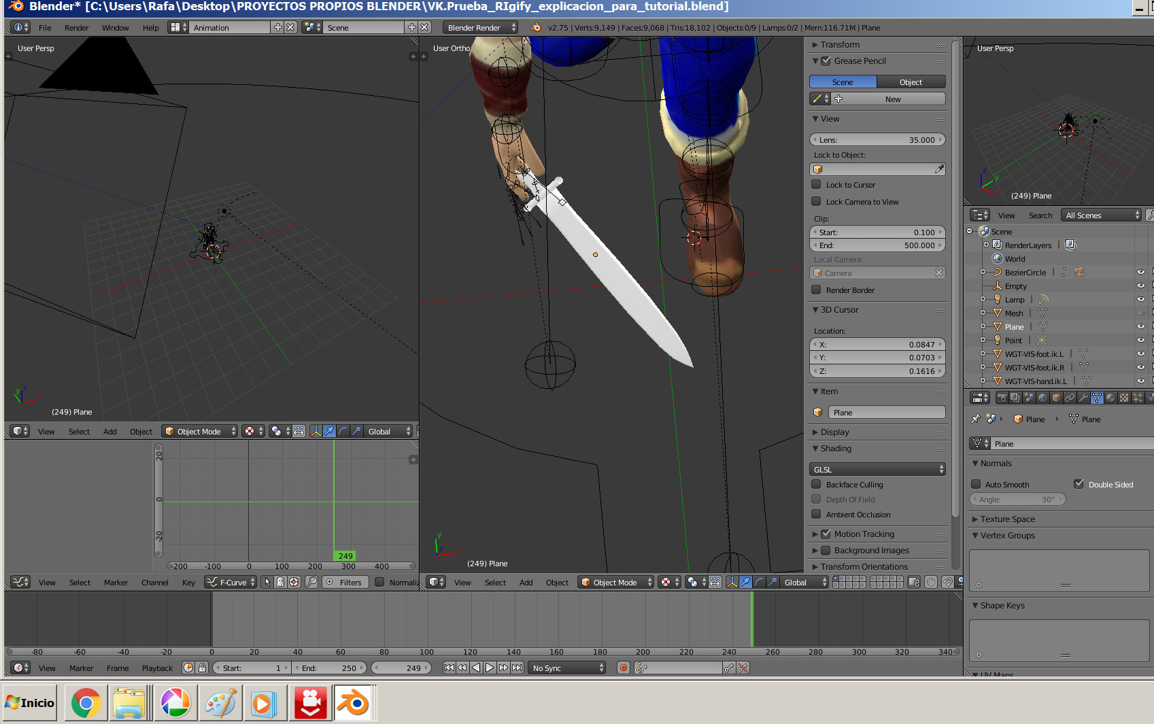The height and width of the screenshot is (724, 1154).
Task: Open the GLSL shading mode dropdown
Action: click(877, 470)
